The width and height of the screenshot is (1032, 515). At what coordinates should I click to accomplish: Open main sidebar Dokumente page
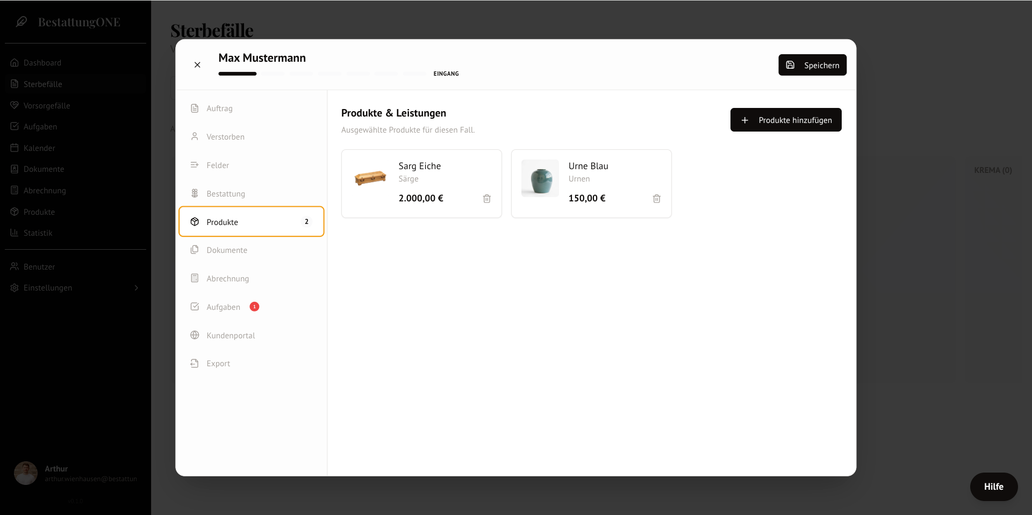pyautogui.click(x=75, y=169)
